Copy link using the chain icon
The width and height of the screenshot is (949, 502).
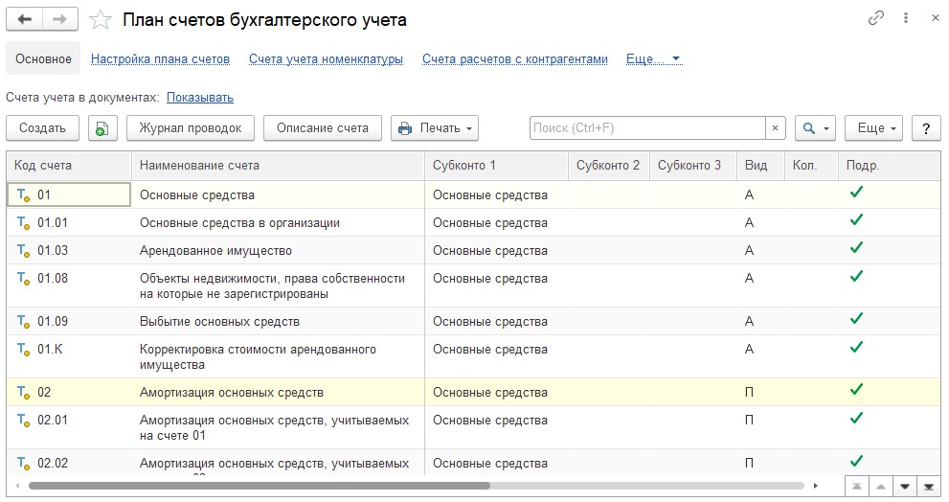point(876,18)
